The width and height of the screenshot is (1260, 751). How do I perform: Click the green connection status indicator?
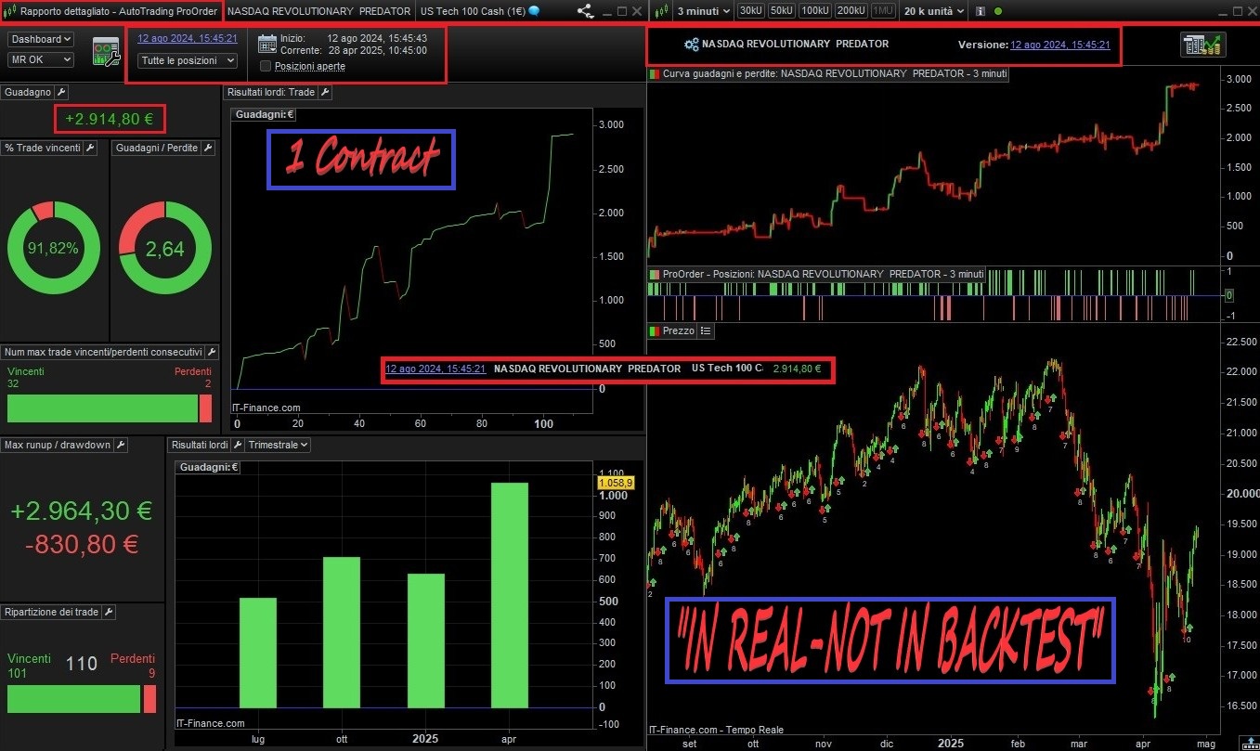pyautogui.click(x=998, y=11)
